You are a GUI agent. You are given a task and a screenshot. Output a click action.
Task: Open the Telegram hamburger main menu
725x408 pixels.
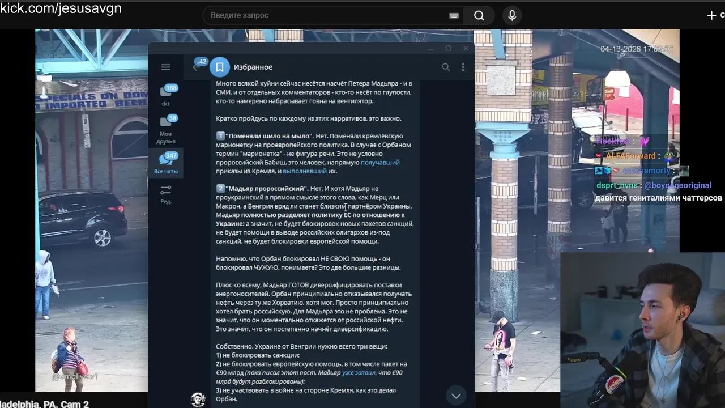165,67
